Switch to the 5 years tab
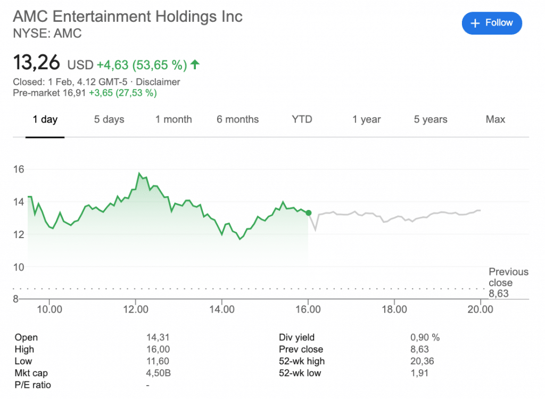Image resolution: width=545 pixels, height=399 pixels. point(431,119)
